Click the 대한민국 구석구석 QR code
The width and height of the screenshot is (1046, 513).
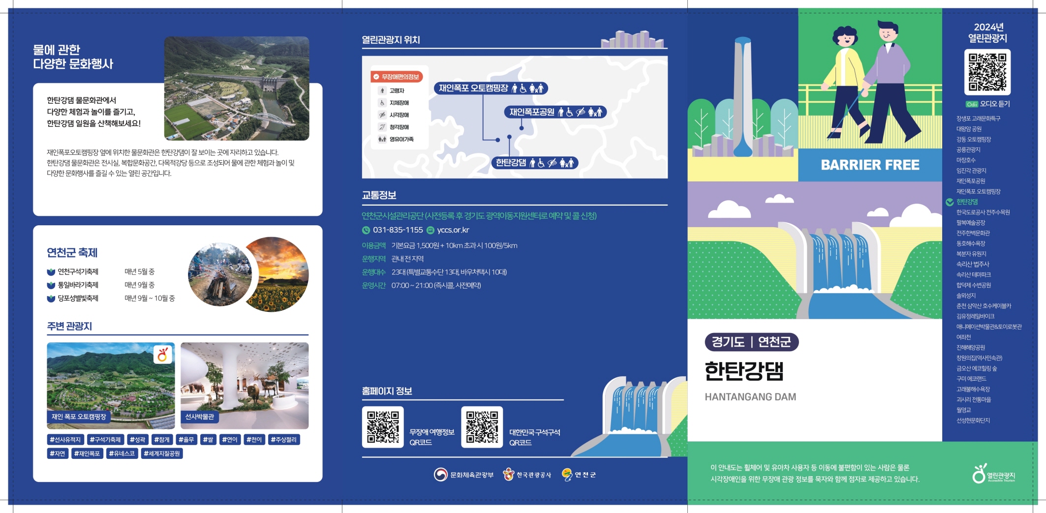[482, 427]
